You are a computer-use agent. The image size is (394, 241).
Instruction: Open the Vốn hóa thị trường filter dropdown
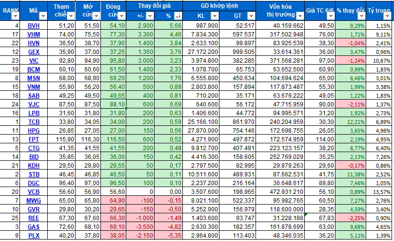coord(300,16)
